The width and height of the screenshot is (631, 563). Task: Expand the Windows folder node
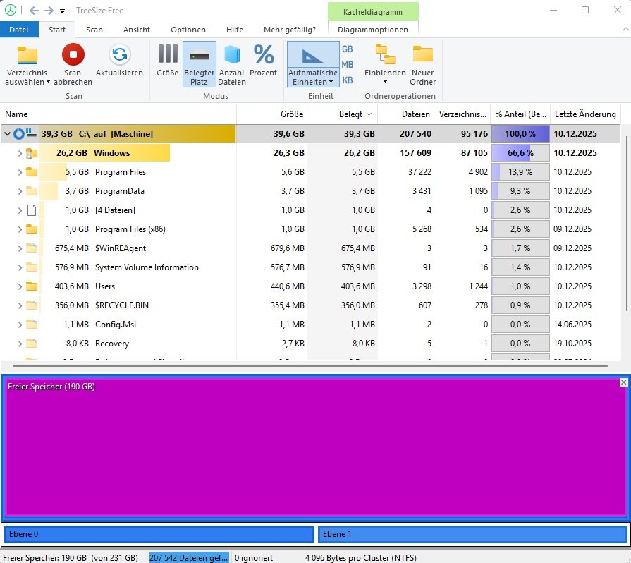pos(20,153)
